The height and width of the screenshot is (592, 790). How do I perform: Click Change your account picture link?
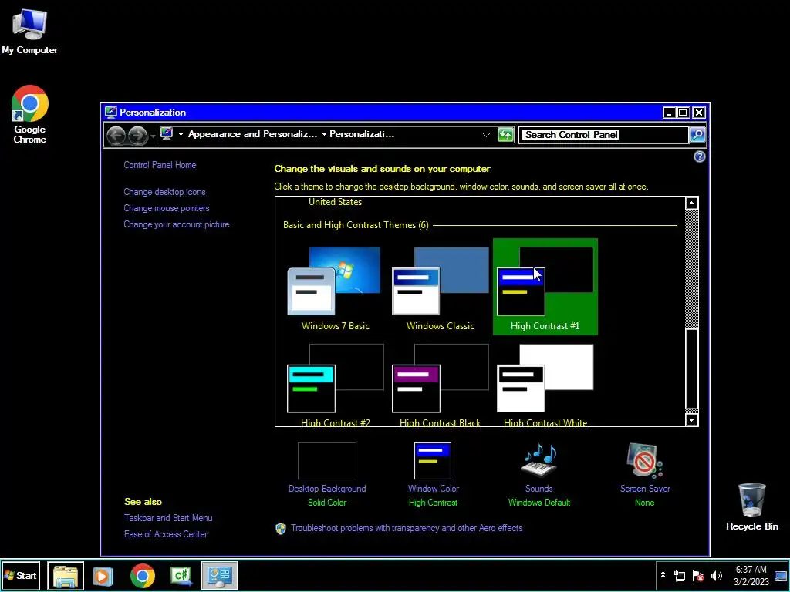(177, 224)
